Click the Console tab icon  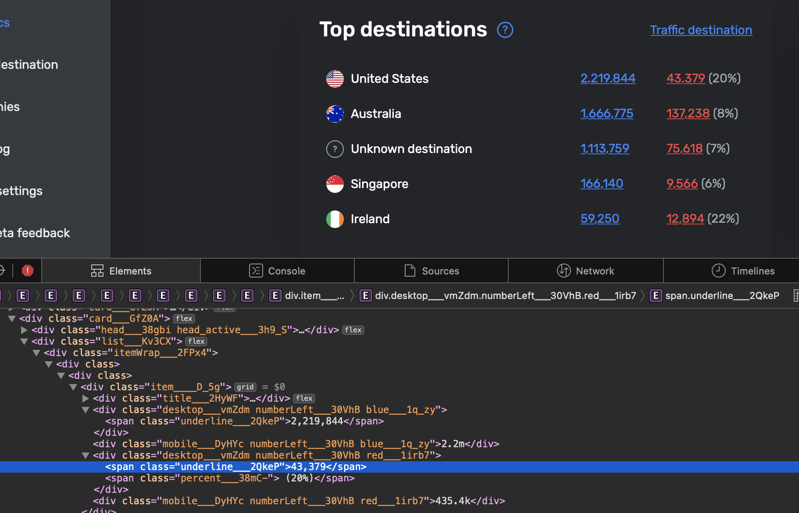pos(256,271)
